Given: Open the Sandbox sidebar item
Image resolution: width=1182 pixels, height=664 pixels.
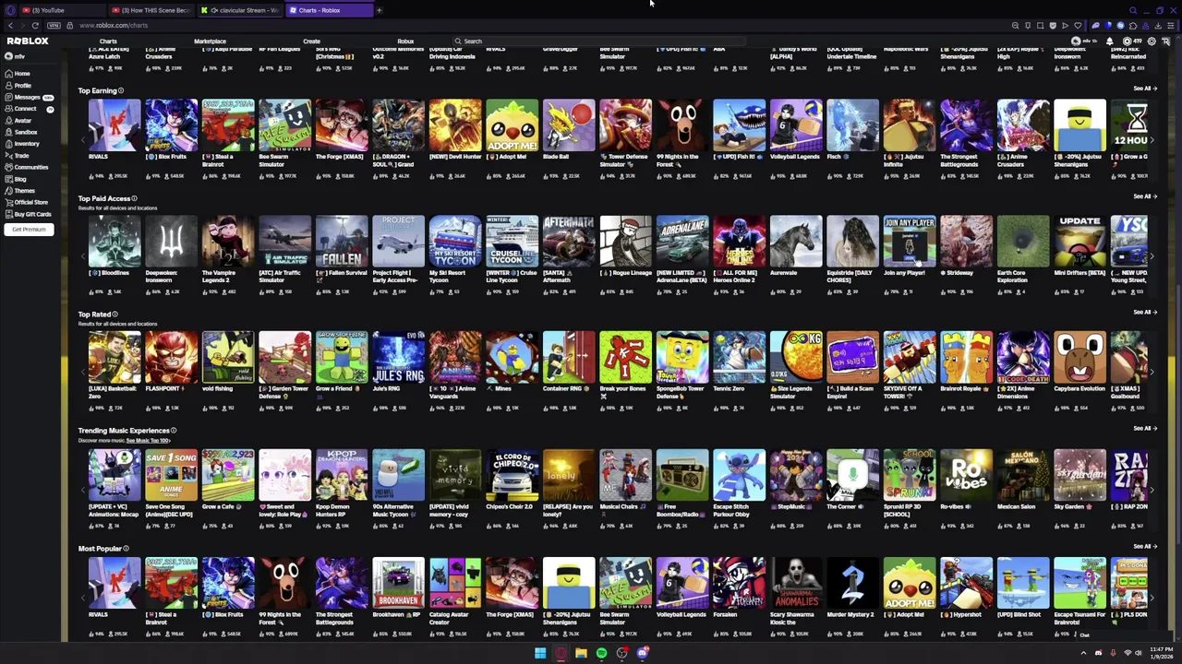Looking at the screenshot, I should (21, 132).
